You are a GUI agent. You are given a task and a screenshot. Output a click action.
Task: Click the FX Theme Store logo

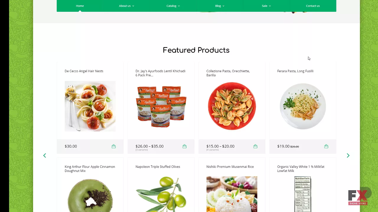358,197
